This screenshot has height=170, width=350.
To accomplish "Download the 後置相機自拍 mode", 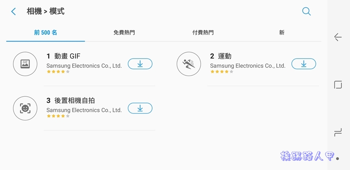I will [140, 109].
